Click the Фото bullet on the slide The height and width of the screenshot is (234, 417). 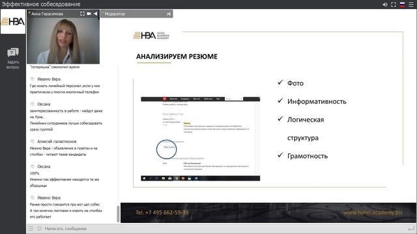(x=295, y=83)
